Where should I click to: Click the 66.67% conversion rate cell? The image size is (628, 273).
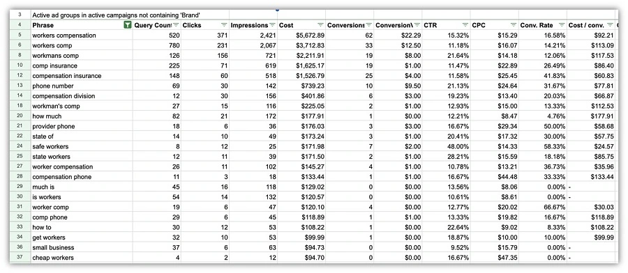pos(543,207)
